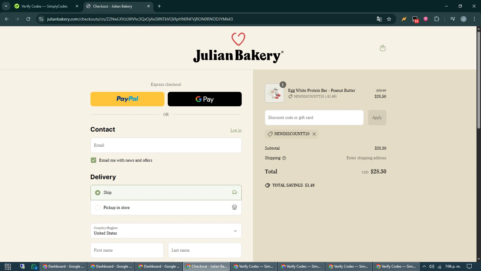This screenshot has width=481, height=271.
Task: Click the orange lightning extension icon
Action: (404, 19)
